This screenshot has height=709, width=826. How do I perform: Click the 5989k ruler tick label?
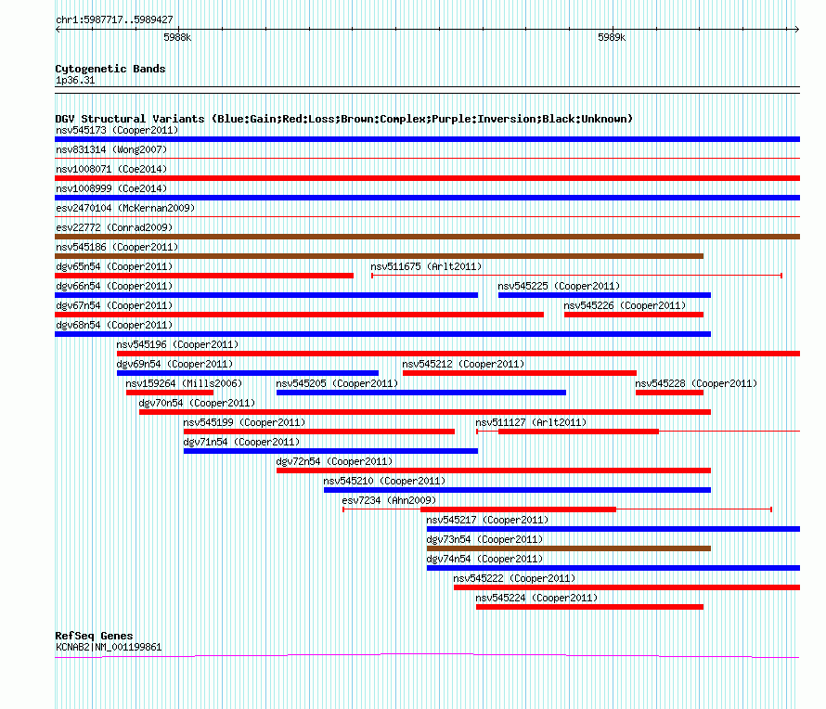(612, 37)
